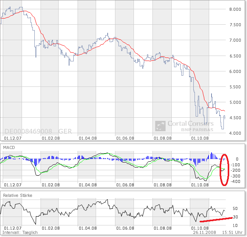This screenshot has height=237, width=247.
Task: Select 01.10.08 date under the price chart
Action: [200, 138]
